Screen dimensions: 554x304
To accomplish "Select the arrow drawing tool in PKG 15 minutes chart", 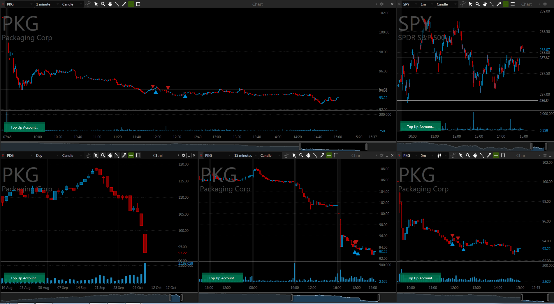I will 322,155.
